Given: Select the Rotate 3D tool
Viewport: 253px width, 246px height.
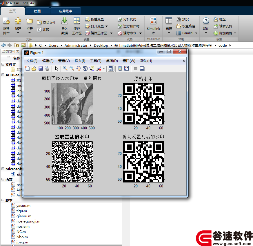Looking at the screenshot, I should coord(85,68).
